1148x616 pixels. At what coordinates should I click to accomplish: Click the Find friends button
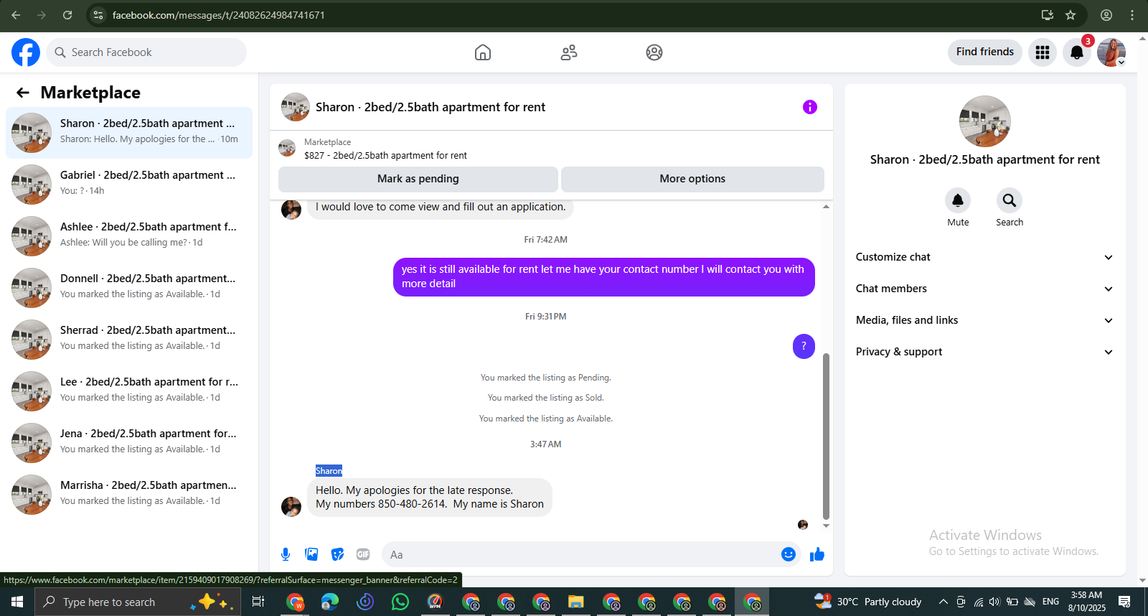click(985, 52)
